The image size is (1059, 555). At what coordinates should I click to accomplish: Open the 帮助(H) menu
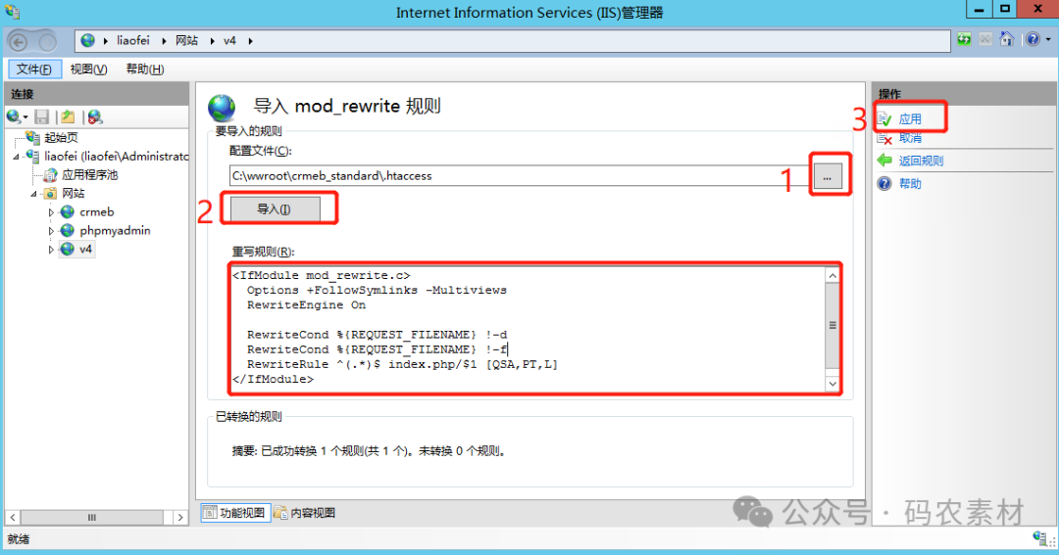point(144,69)
